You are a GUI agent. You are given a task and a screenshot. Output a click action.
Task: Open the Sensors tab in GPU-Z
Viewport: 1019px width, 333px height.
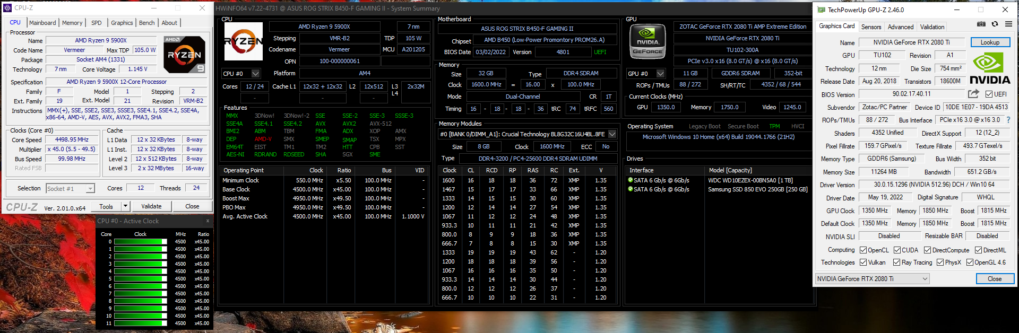[871, 27]
